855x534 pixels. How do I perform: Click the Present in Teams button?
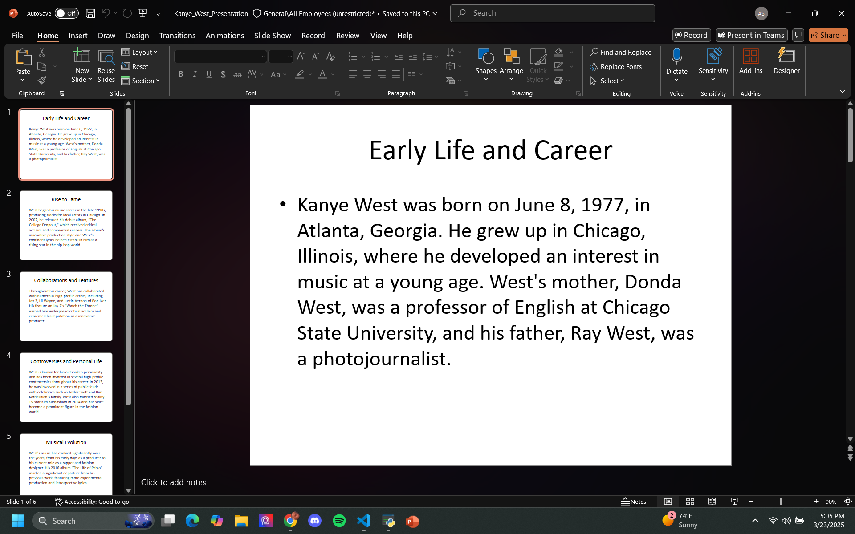pyautogui.click(x=751, y=35)
